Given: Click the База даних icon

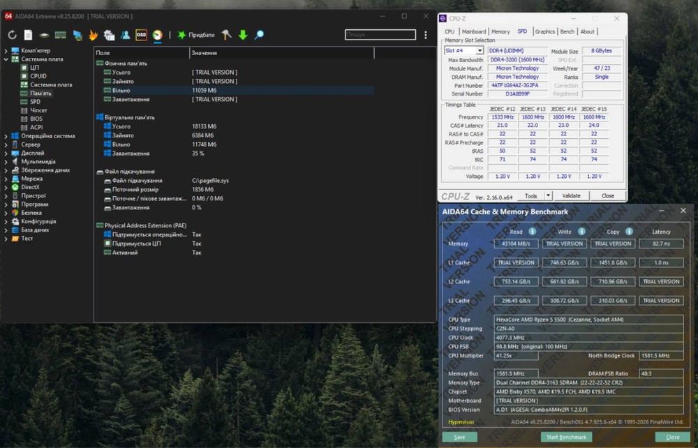Looking at the screenshot, I should [x=15, y=230].
